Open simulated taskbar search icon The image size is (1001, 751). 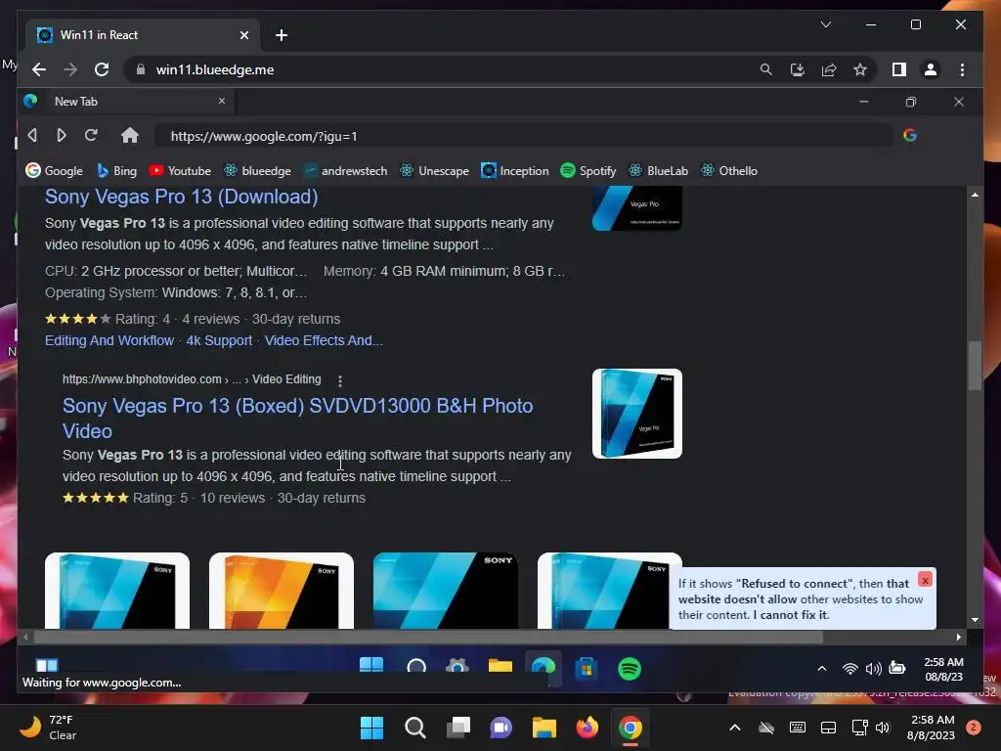416,667
